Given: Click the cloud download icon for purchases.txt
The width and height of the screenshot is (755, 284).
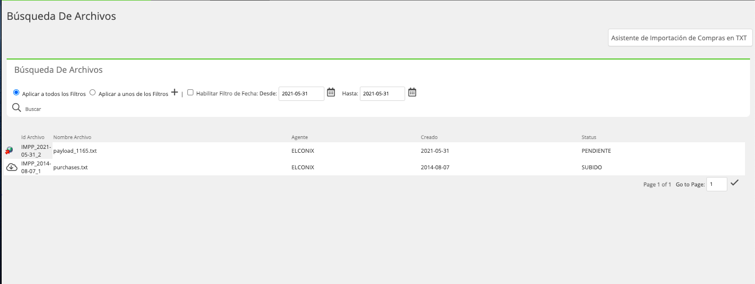Looking at the screenshot, I should coord(12,167).
